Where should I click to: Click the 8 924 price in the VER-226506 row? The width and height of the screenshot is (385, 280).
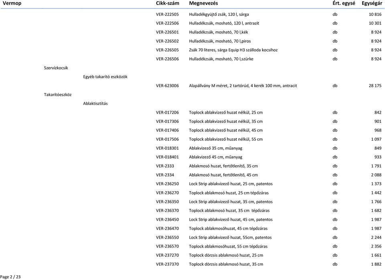coord(376,59)
